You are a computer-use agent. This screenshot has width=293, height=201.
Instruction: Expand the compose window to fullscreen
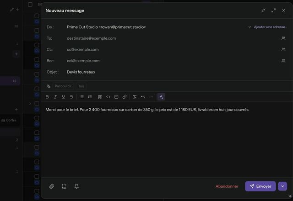273,11
